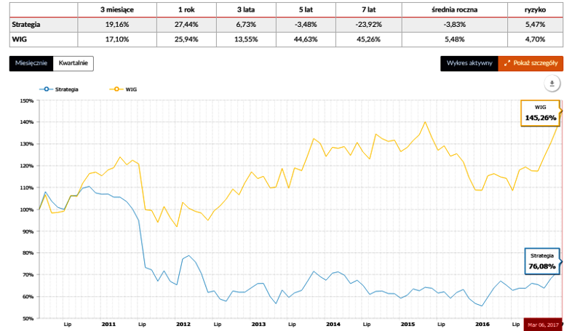Download the chart via the download icon
Viewport: 572px width, 331px height.
(x=552, y=84)
